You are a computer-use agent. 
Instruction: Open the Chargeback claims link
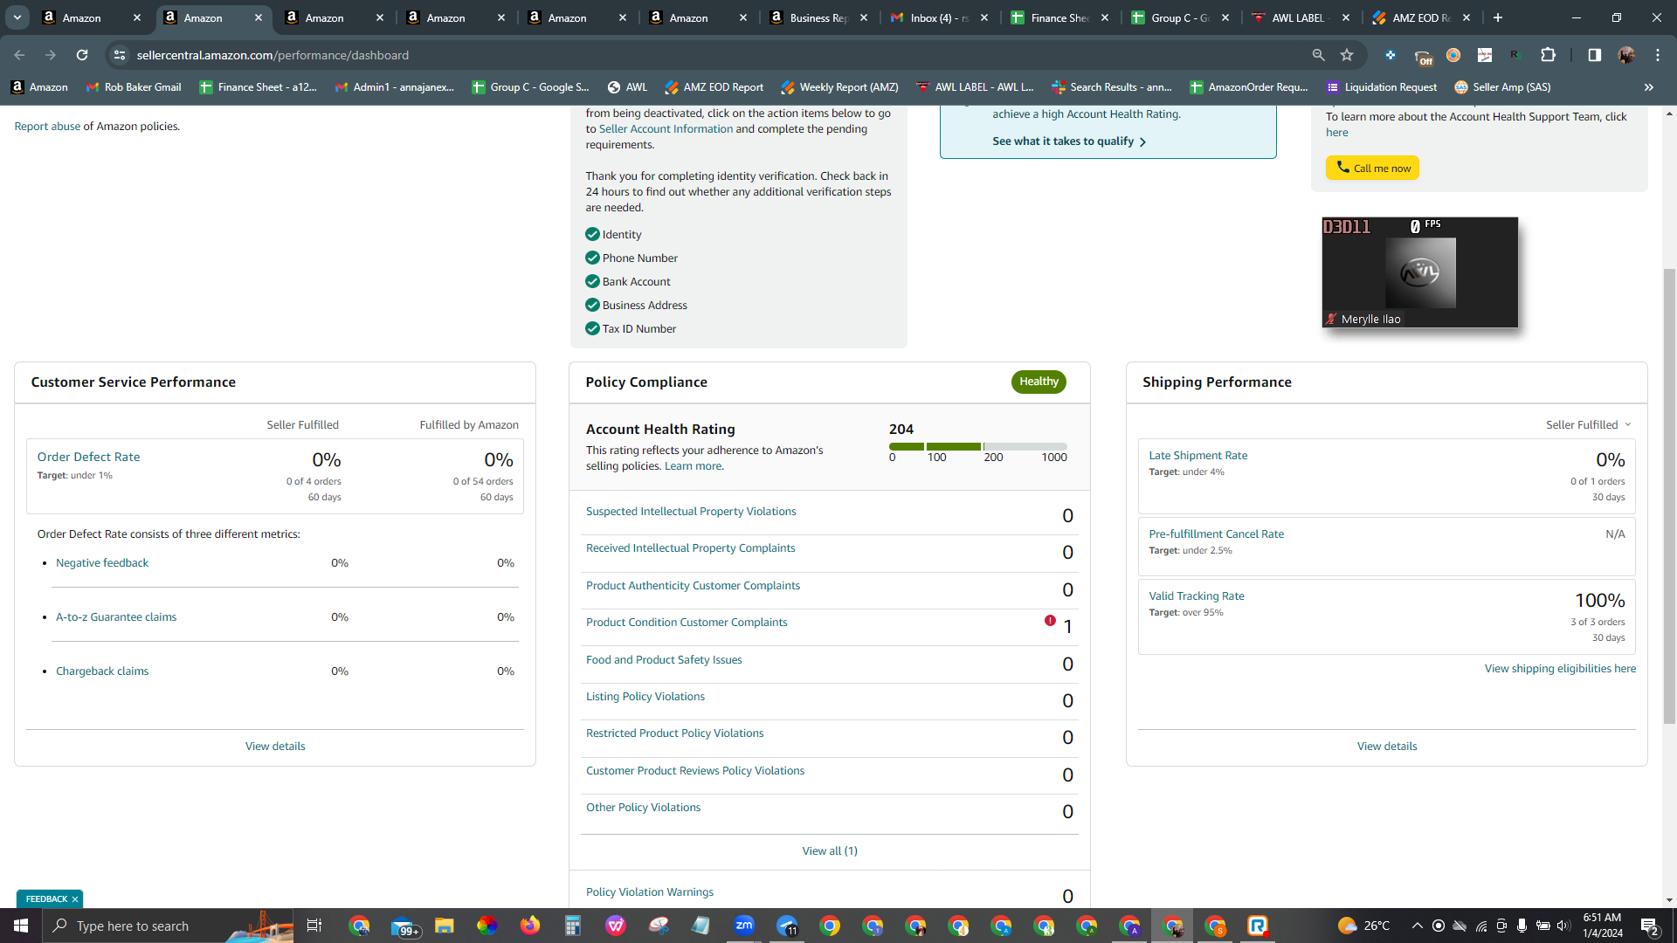coord(102,671)
